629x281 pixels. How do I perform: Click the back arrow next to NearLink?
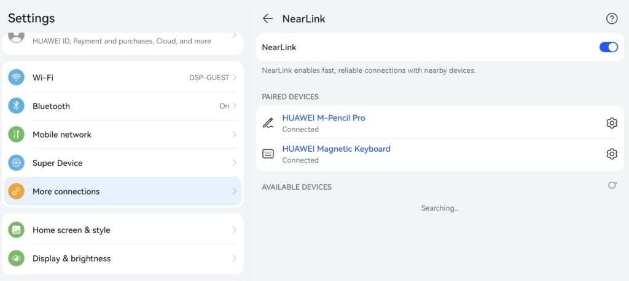[x=267, y=19]
